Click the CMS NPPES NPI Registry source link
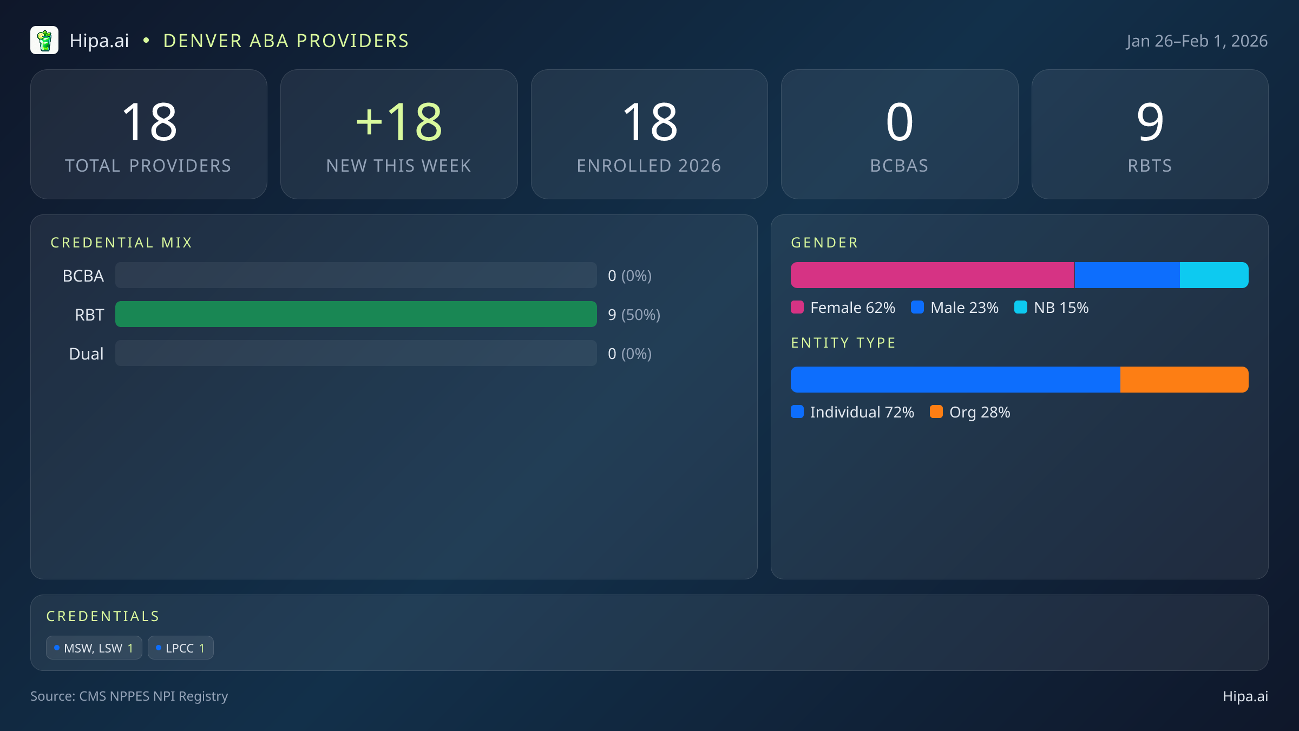The width and height of the screenshot is (1299, 731). click(130, 696)
